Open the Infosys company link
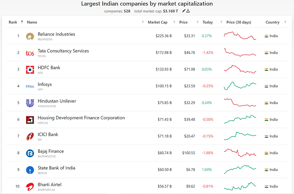The image size is (294, 194). (45, 84)
